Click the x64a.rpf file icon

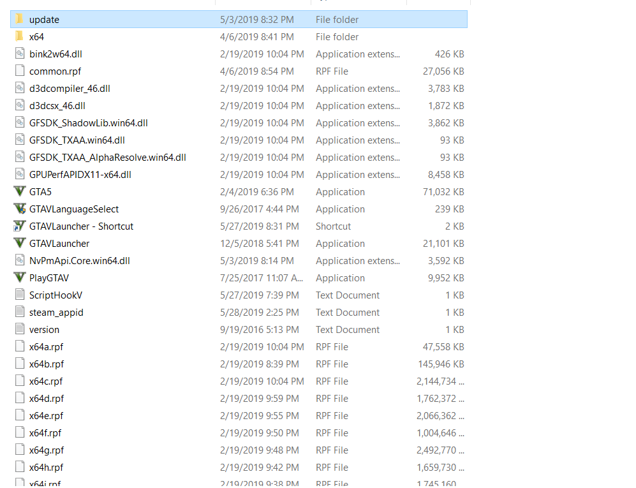(x=20, y=347)
